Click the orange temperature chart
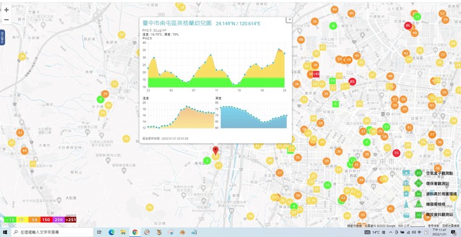Viewport: 461px width, 237px height. (x=181, y=115)
